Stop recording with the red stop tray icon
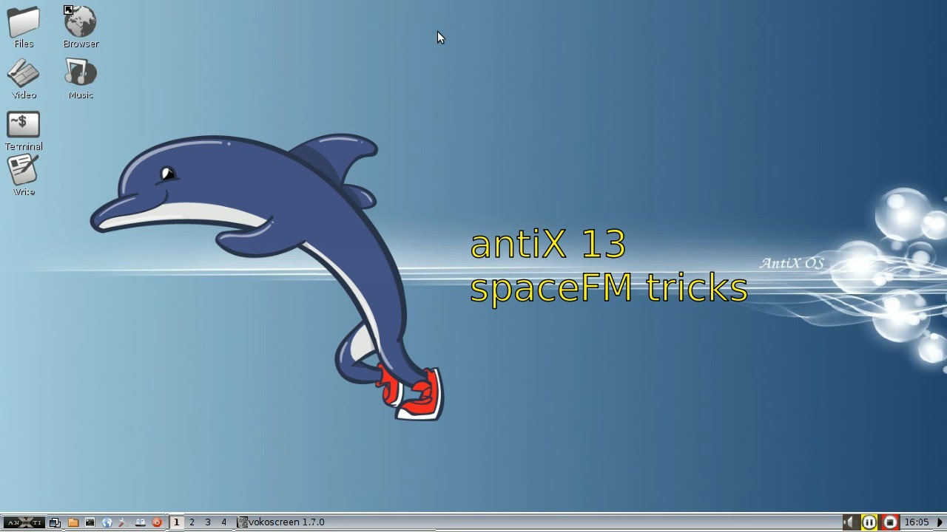The image size is (947, 532). click(890, 522)
